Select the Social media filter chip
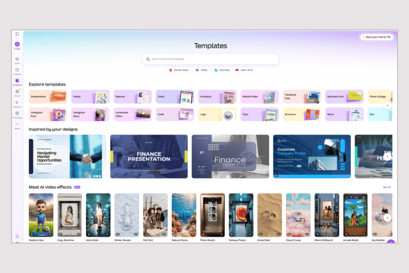Screen dimensions: 409x273 point(179,70)
